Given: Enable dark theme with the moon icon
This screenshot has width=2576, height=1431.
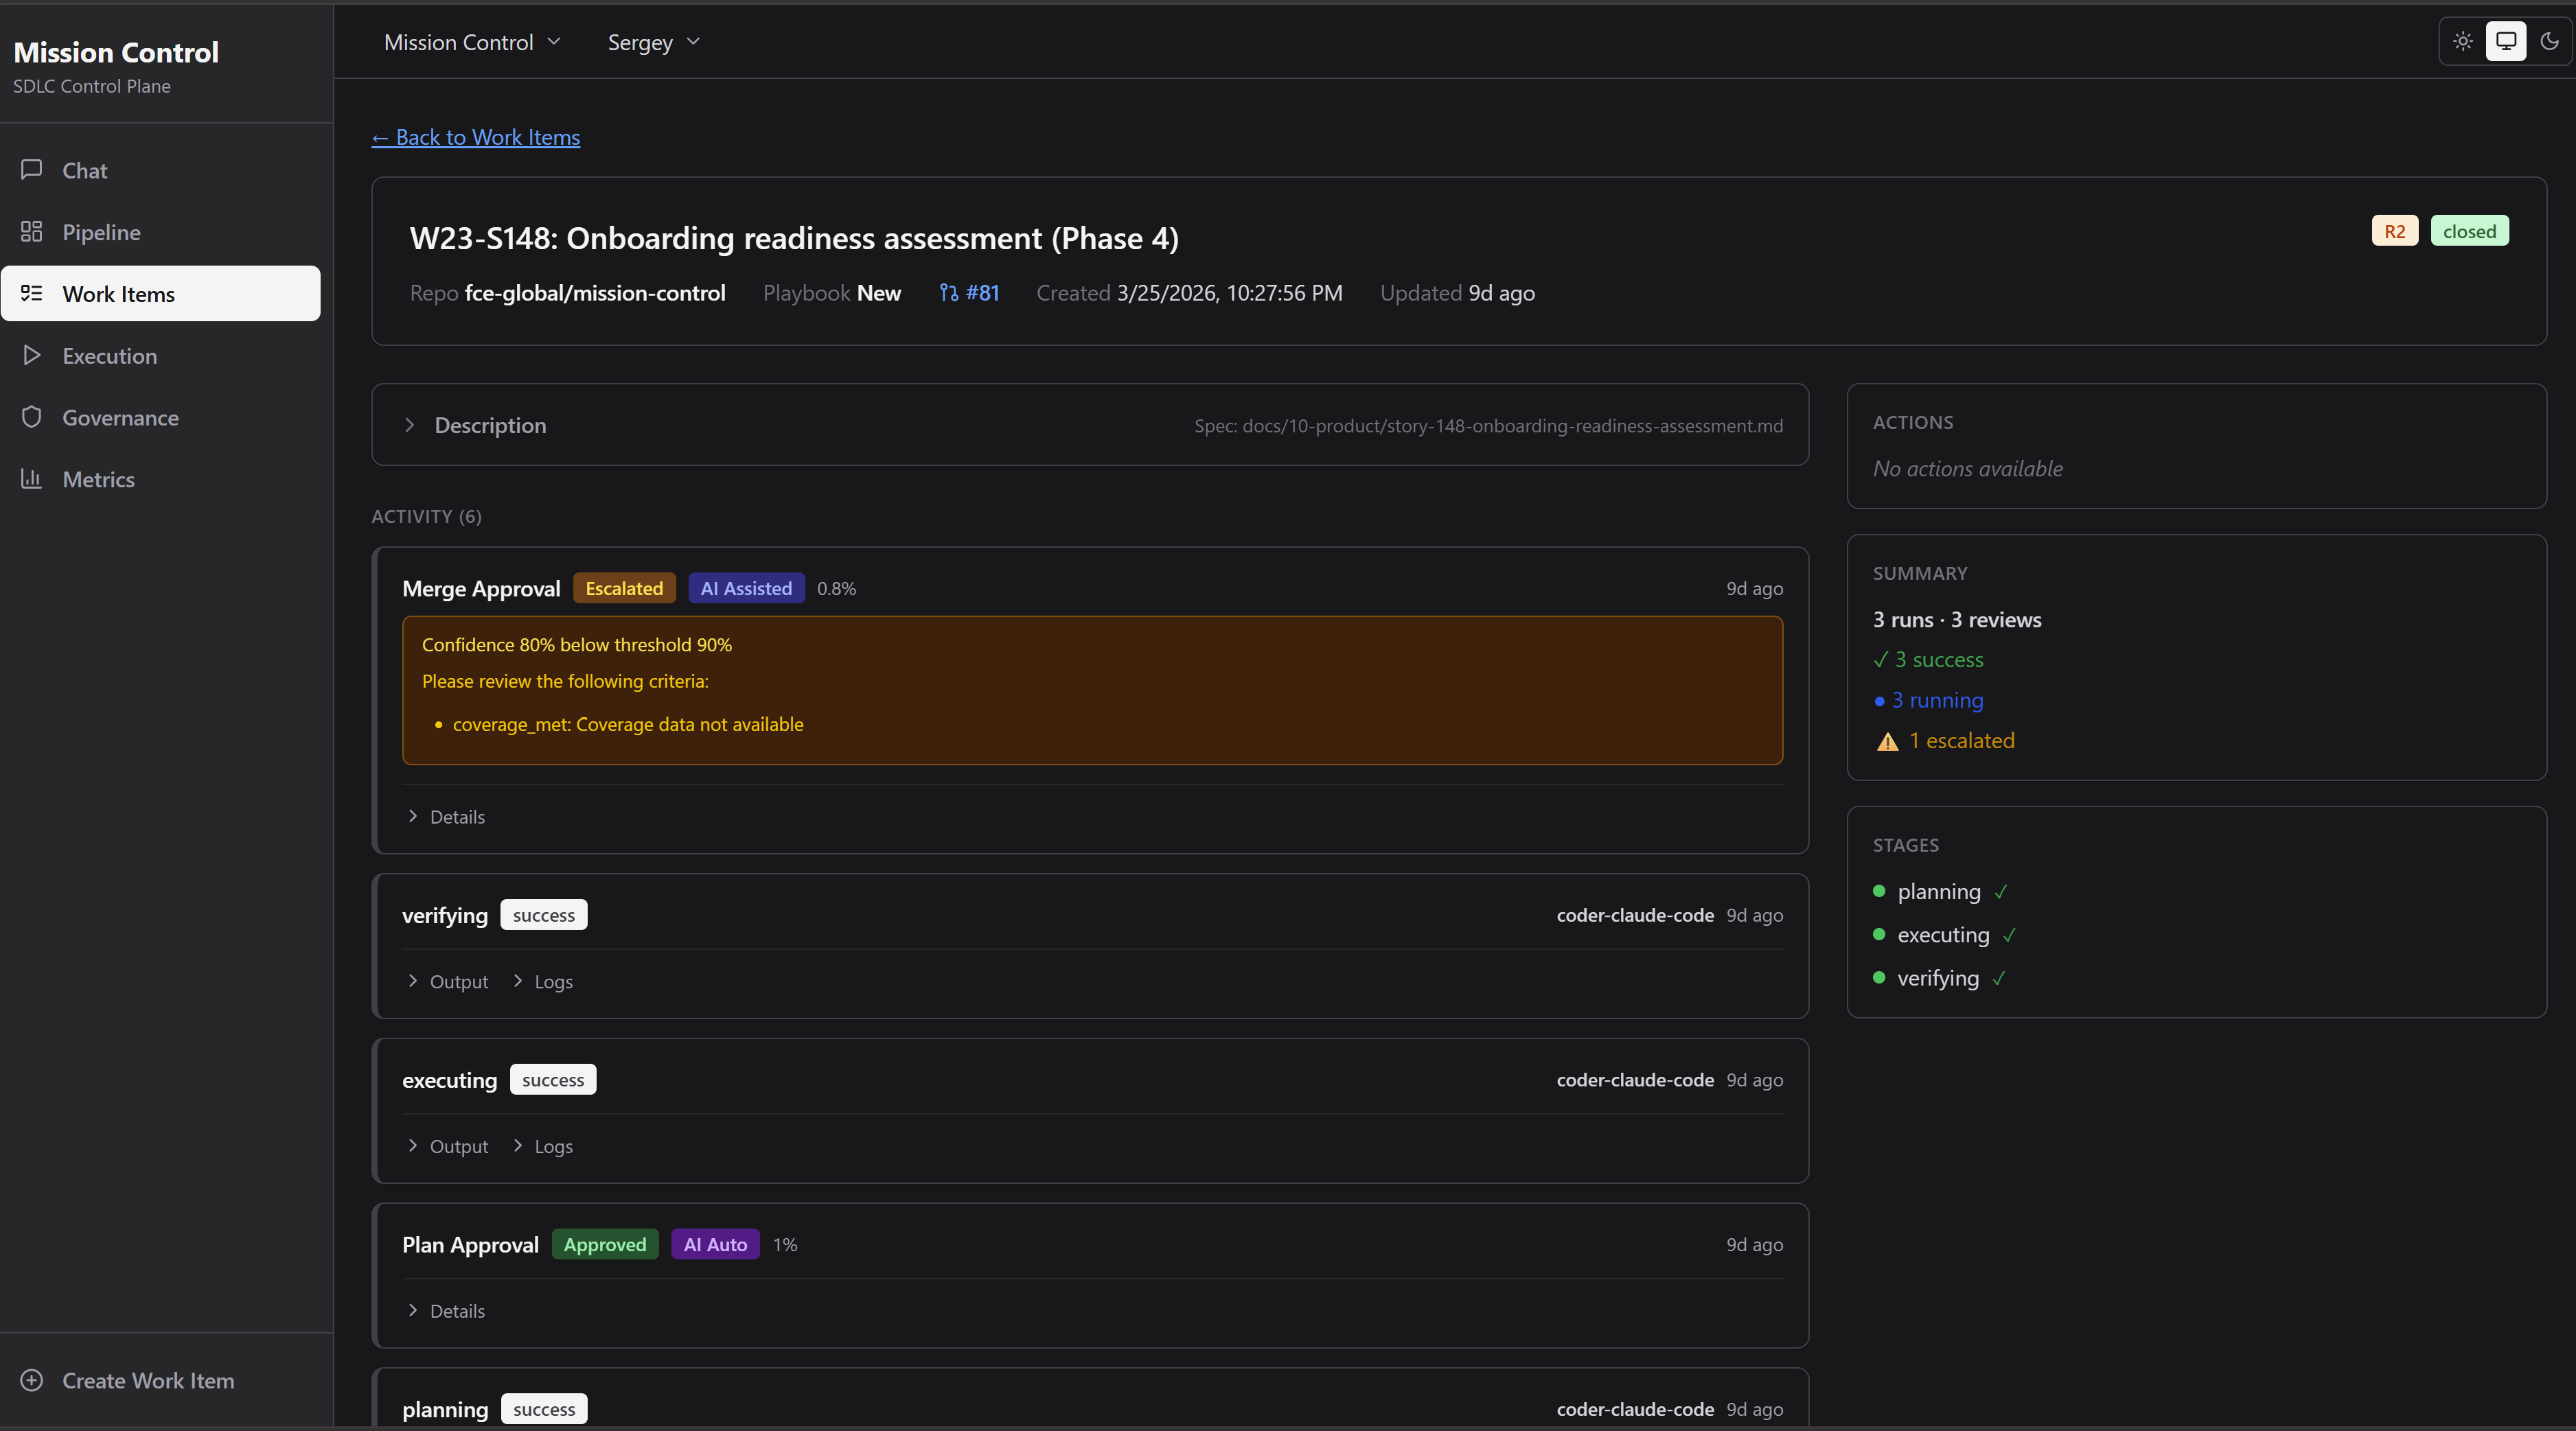Looking at the screenshot, I should click(x=2549, y=41).
